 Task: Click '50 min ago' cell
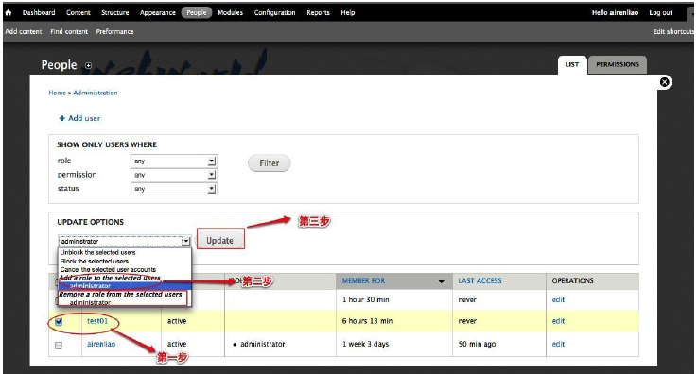pyautogui.click(x=477, y=344)
